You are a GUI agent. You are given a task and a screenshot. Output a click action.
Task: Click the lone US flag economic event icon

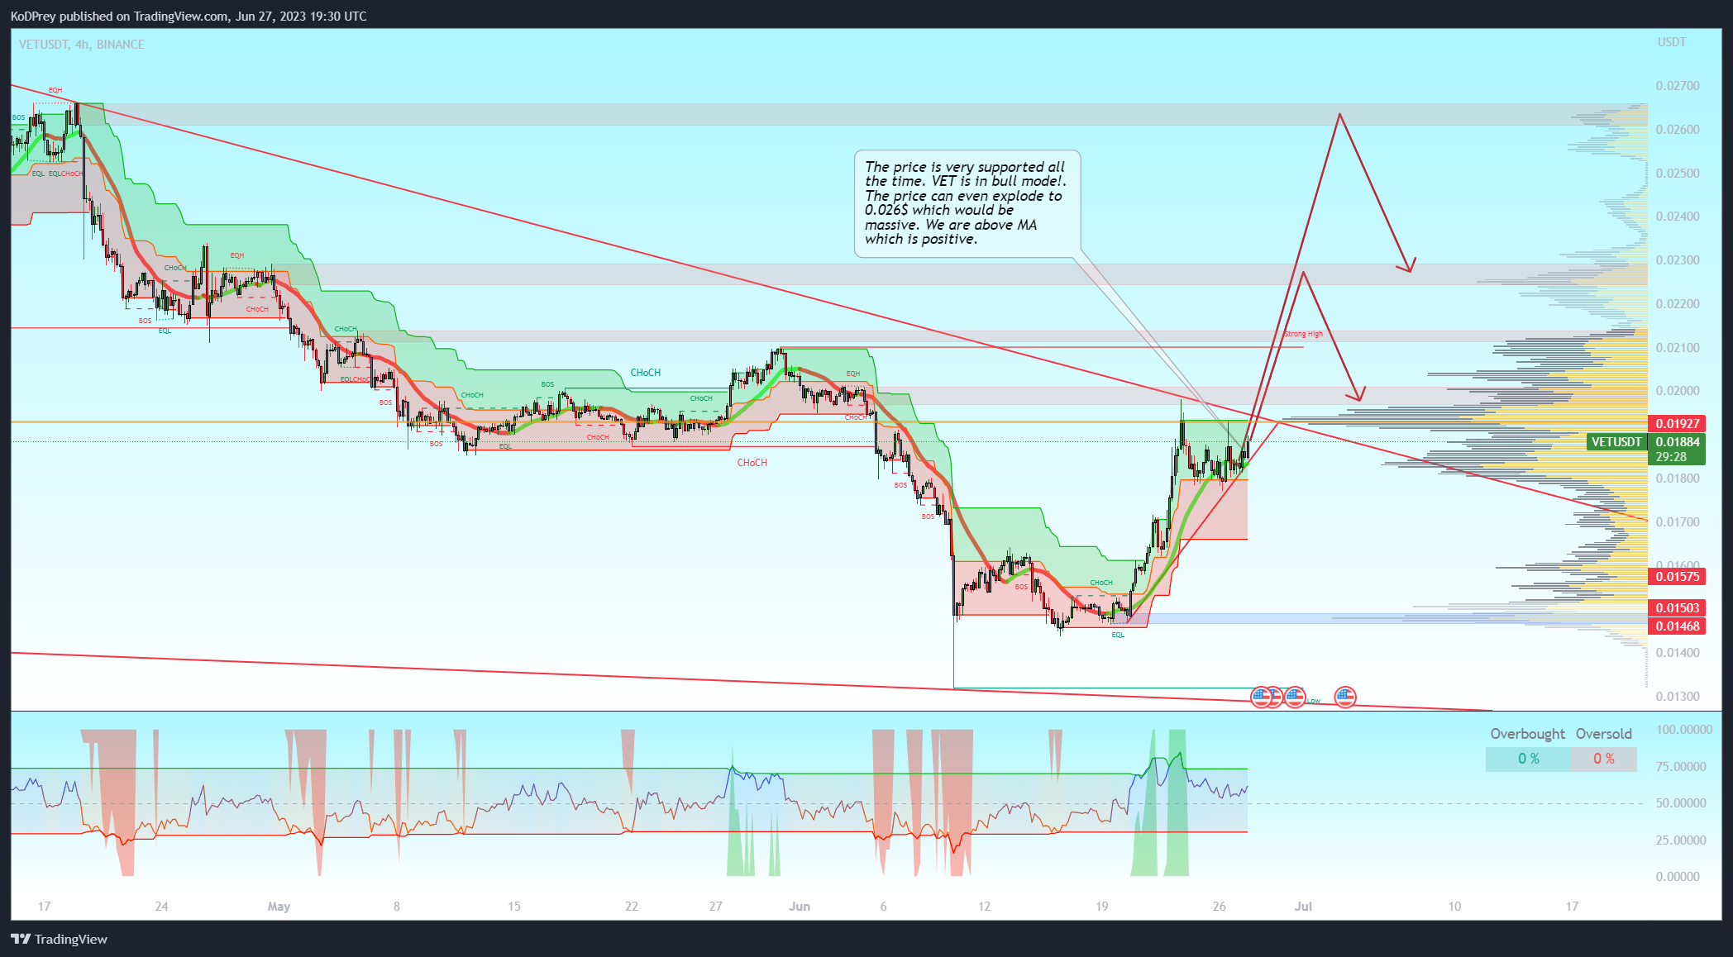pyautogui.click(x=1345, y=697)
